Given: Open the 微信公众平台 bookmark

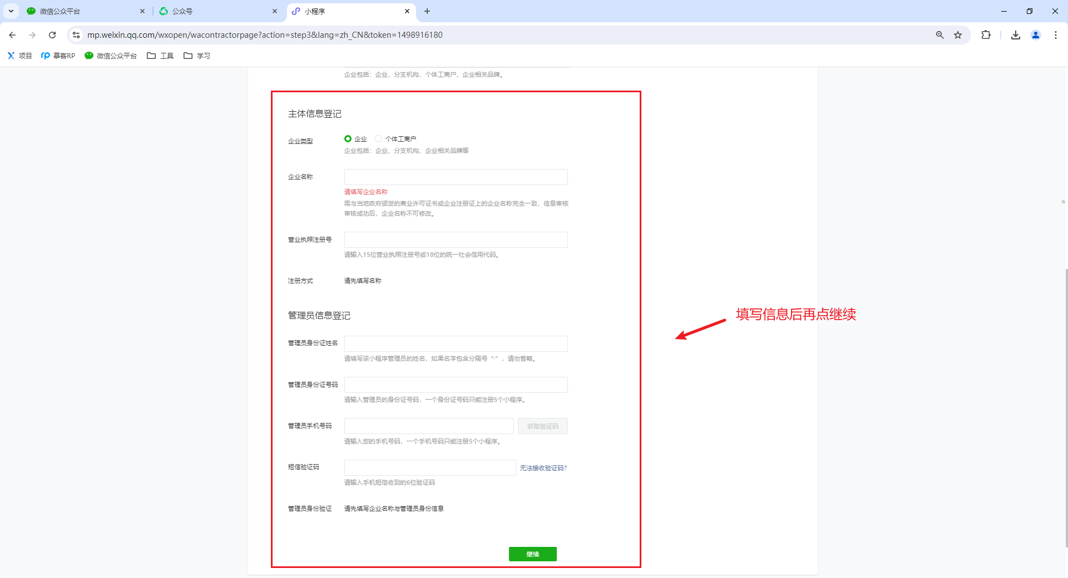Looking at the screenshot, I should click(111, 56).
